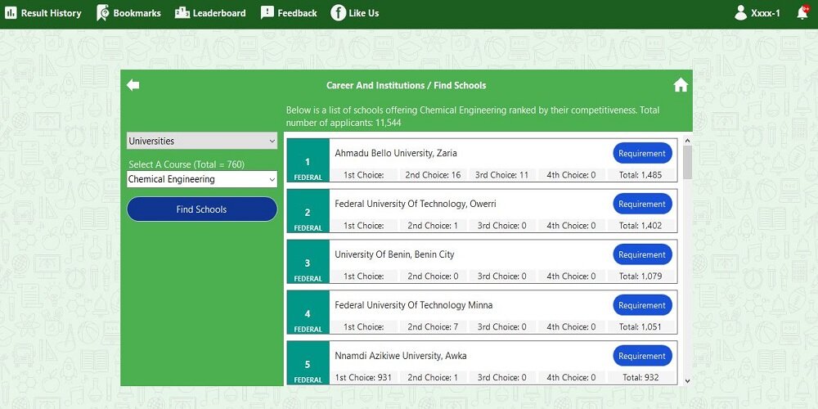Screen dimensions: 818x409
Task: Click rank 4 FEDERAL badge
Action: point(308,312)
